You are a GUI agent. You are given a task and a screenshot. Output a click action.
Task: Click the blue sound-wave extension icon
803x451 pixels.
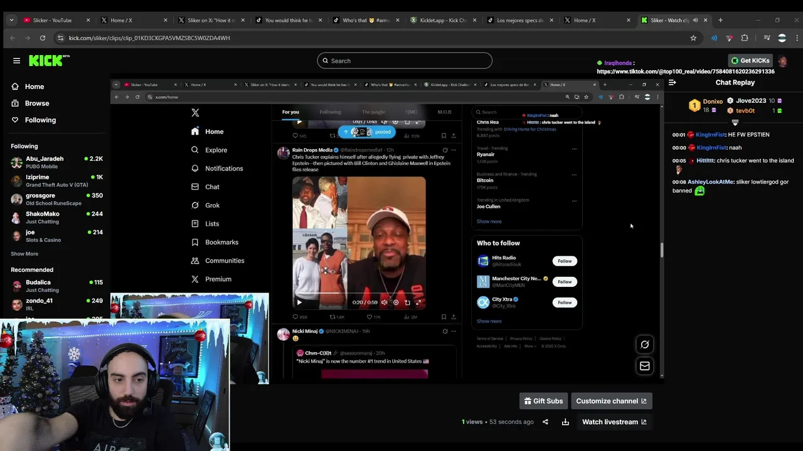(x=714, y=38)
